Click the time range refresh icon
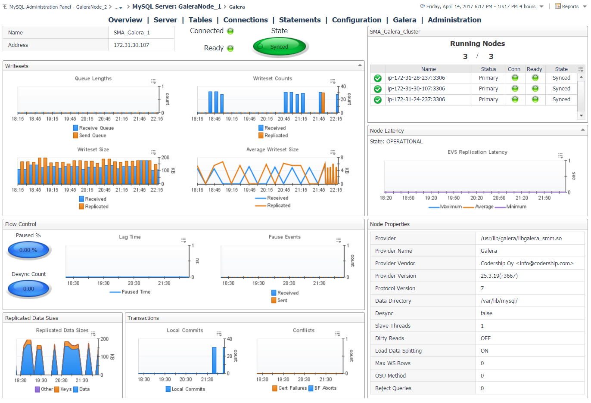Image resolution: width=591 pixels, height=403 pixels. tap(423, 6)
